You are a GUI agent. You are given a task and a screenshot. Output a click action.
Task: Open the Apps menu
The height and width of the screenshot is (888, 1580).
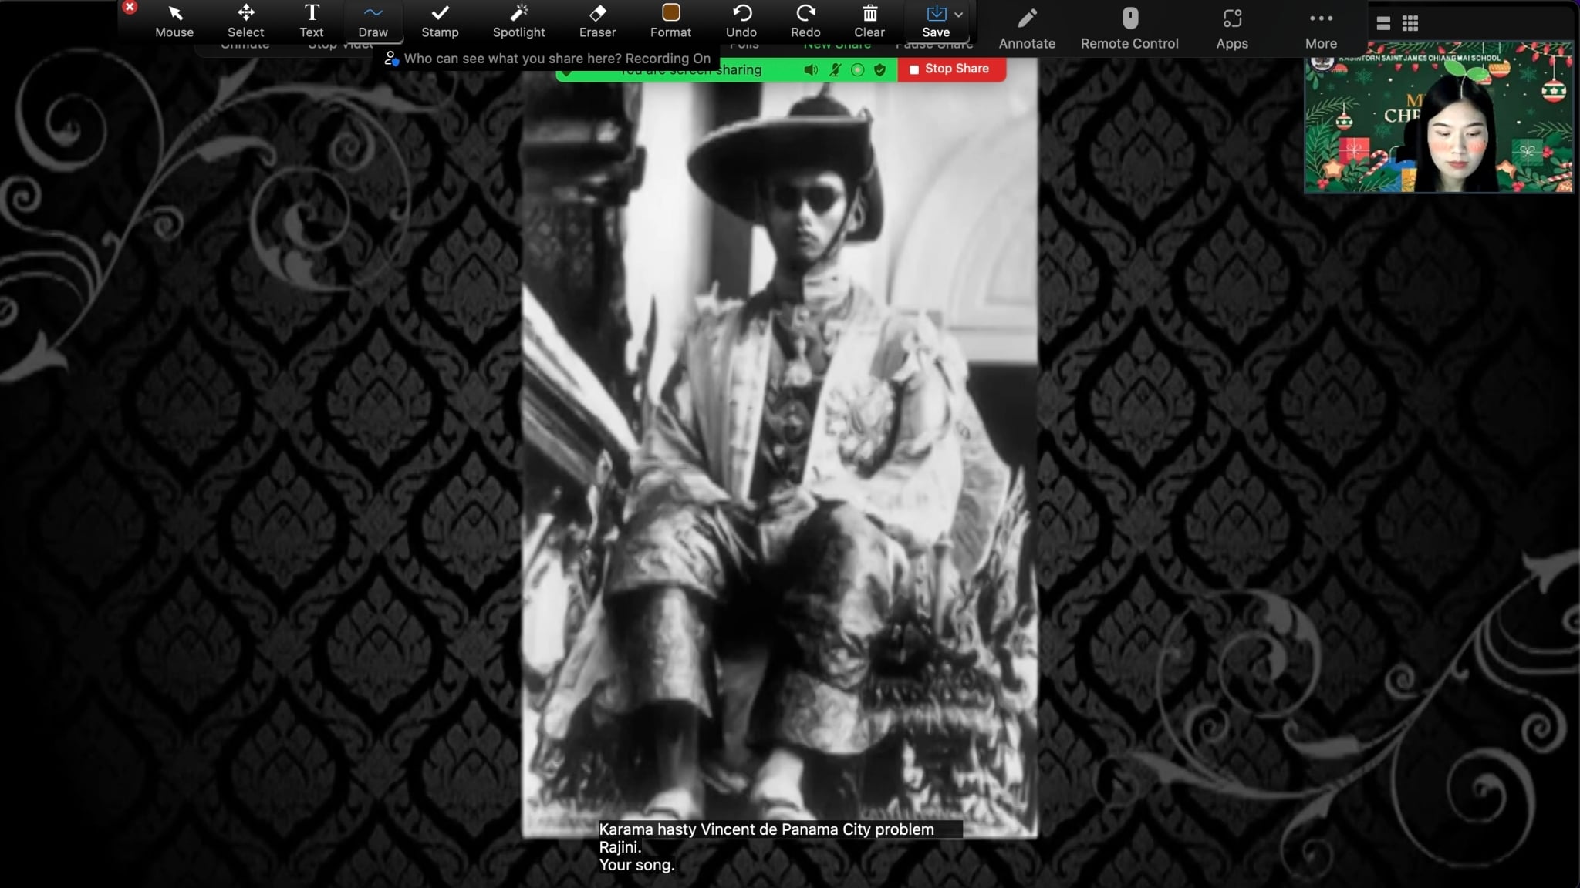[1232, 29]
